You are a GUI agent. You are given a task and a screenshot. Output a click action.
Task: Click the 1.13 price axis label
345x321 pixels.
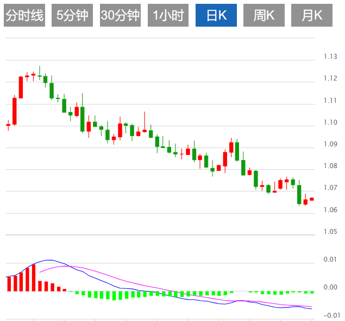click(330, 57)
